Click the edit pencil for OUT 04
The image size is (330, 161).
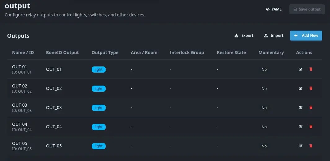pyautogui.click(x=300, y=127)
